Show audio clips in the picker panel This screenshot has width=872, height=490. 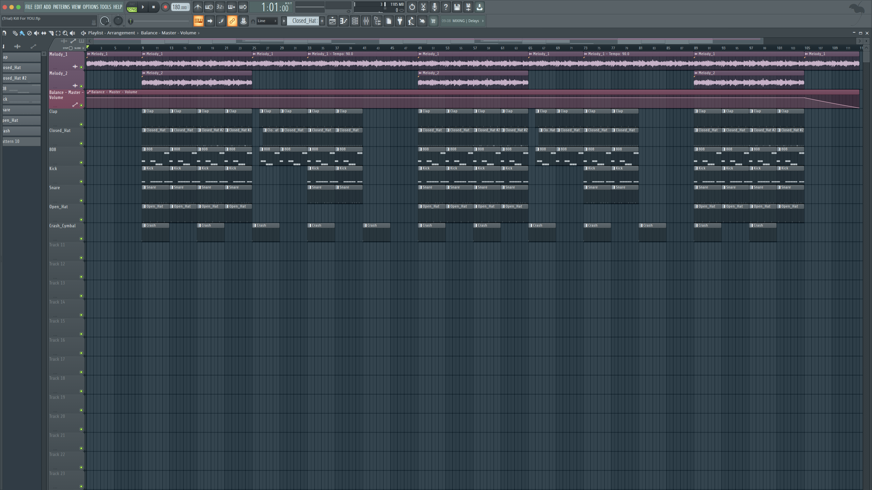(x=17, y=46)
